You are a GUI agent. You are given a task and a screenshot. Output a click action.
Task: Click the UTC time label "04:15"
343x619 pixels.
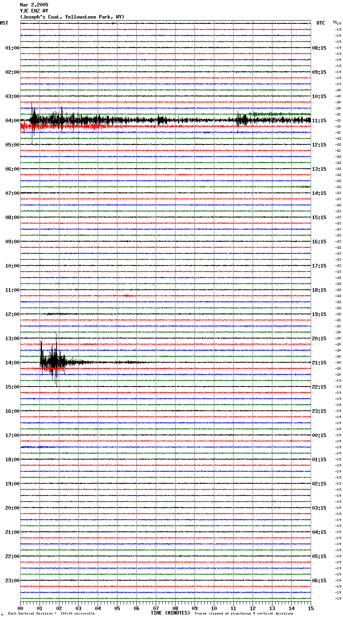319,532
